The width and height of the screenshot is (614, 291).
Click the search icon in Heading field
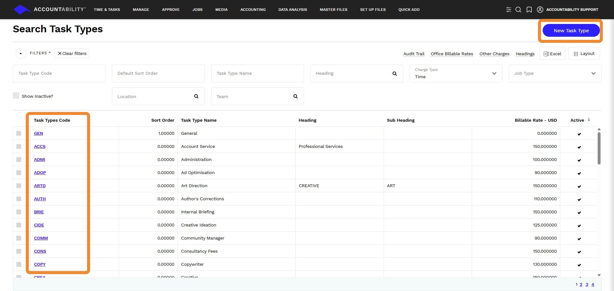click(x=395, y=73)
